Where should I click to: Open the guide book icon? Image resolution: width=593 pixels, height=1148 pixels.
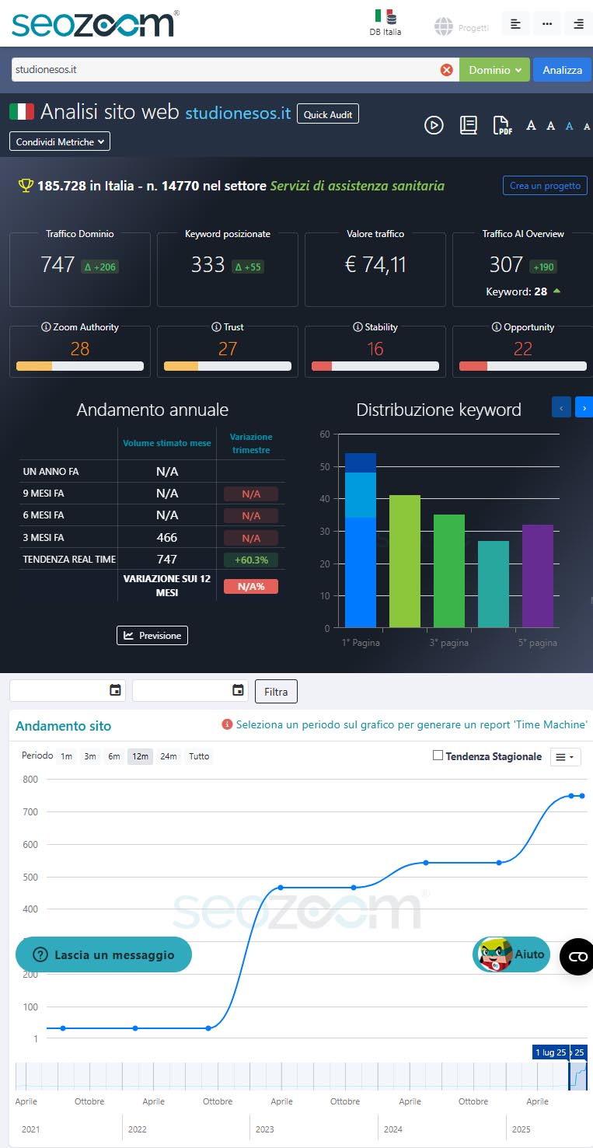[x=468, y=125]
